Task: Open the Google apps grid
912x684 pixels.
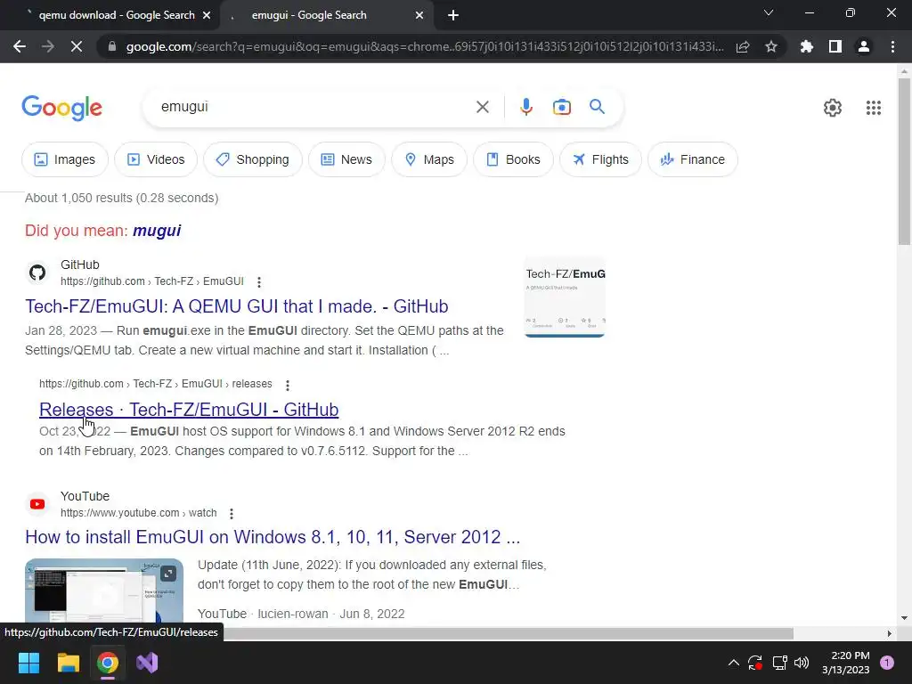Action: [873, 108]
